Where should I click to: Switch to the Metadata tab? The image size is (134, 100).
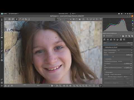pyautogui.click(x=124, y=39)
